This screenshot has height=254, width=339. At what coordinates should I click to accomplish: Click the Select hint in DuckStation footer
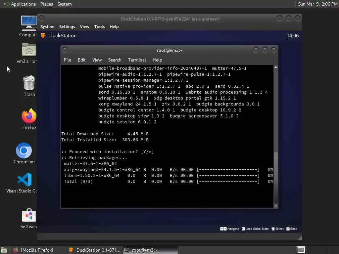(278, 229)
